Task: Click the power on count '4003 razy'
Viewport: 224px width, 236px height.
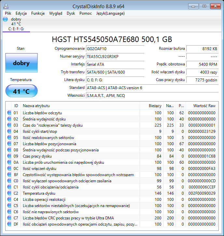Action: 202,72
